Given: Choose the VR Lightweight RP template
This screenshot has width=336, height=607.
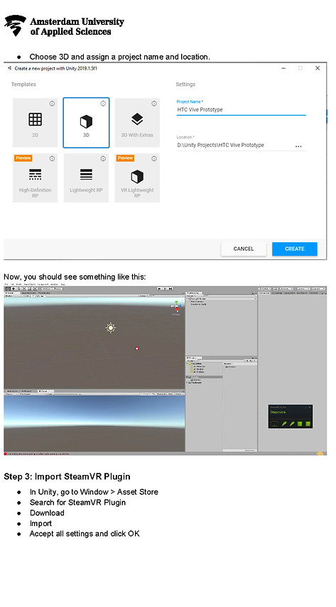Looking at the screenshot, I should click(137, 177).
